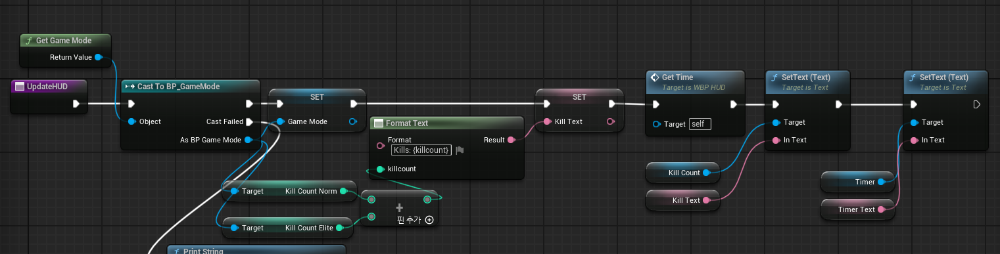Click the Target pin of Kill Count Norm
1000x254 pixels.
(234, 191)
